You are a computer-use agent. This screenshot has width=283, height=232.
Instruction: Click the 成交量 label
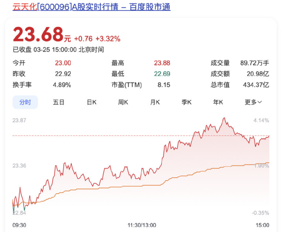220,63
